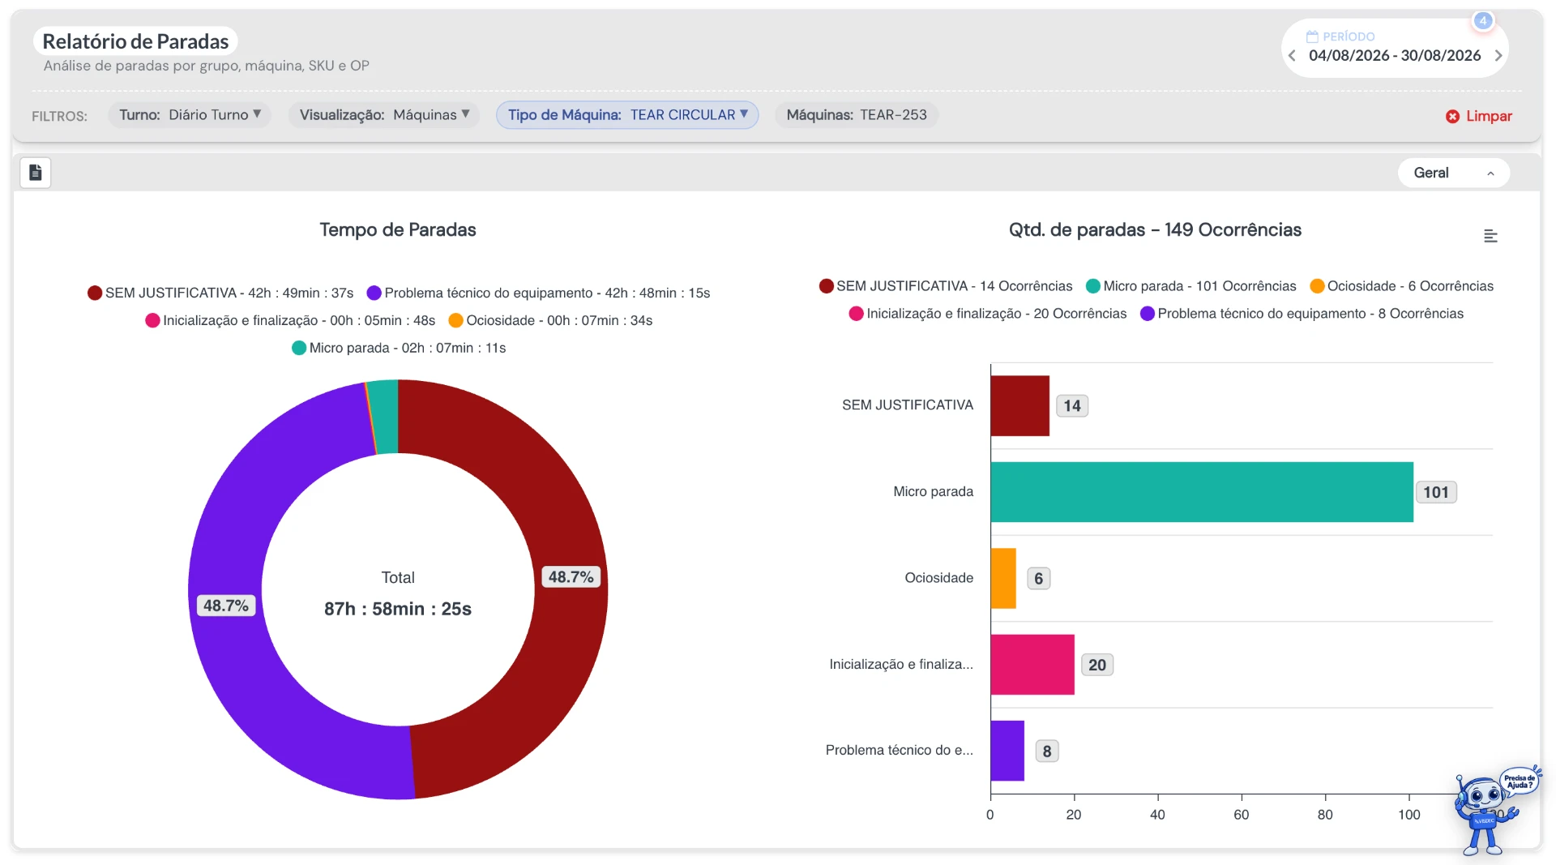Open the Turno Diário Turno dropdown
The width and height of the screenshot is (1556, 865).
[x=190, y=115]
